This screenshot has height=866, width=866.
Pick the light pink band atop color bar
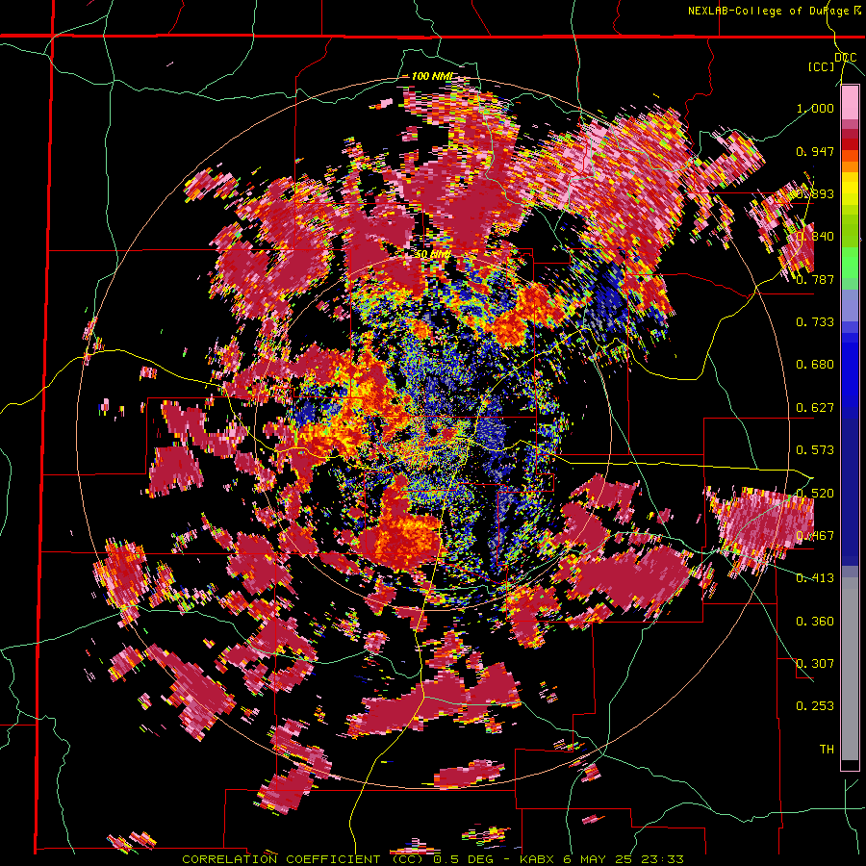tap(850, 103)
